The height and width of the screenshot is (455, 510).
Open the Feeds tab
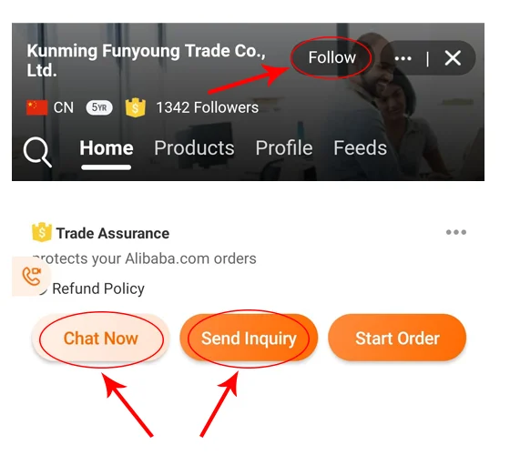pos(360,148)
